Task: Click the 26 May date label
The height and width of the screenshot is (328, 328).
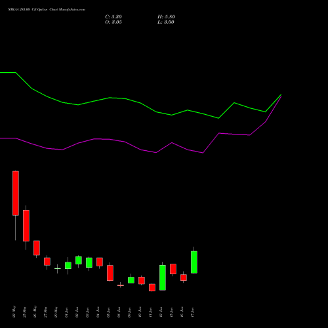Action: [x=35, y=312]
